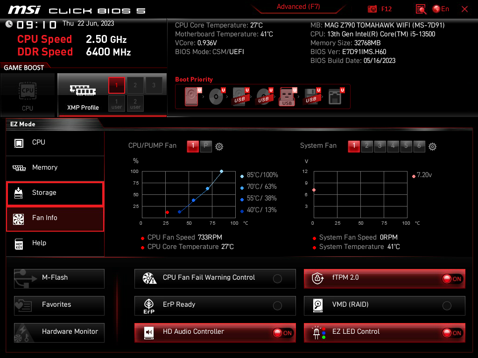Select System Fan 2 tab
Screen dimensions: 478x358
(367, 146)
